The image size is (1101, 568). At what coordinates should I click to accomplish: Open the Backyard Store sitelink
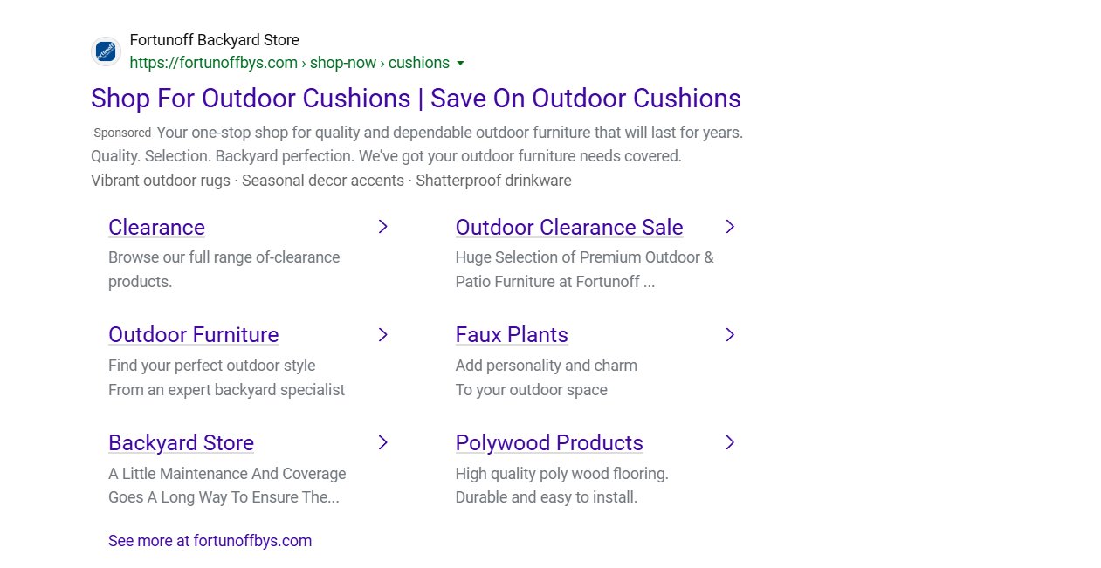181,443
